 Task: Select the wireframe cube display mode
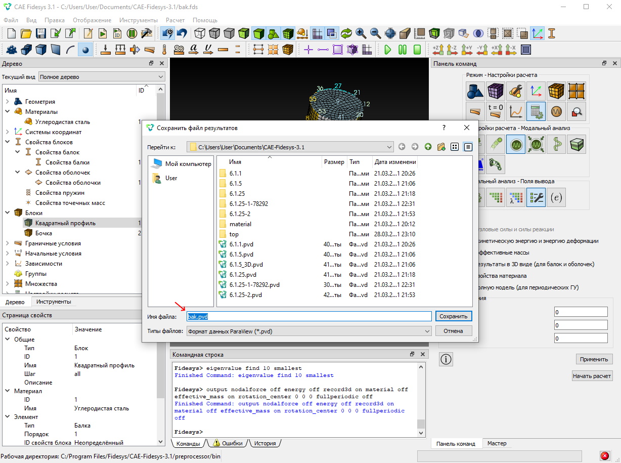200,33
